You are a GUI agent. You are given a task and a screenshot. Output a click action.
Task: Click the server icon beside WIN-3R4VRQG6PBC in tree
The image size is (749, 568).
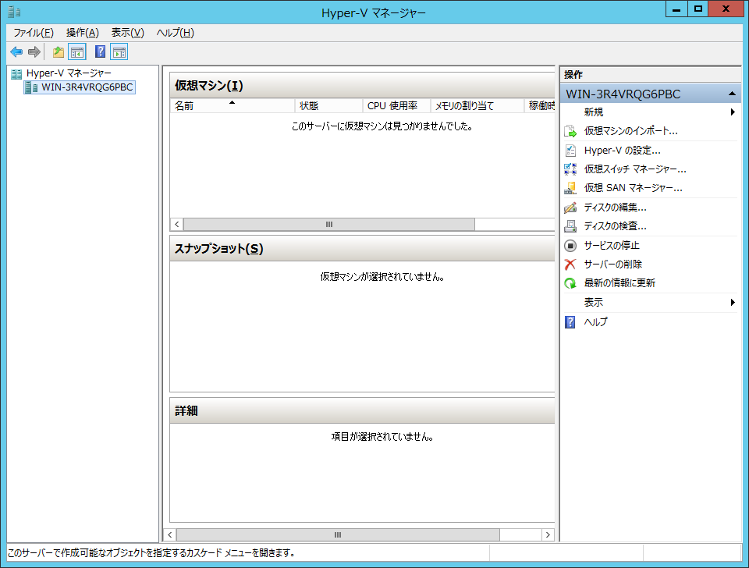[x=31, y=87]
